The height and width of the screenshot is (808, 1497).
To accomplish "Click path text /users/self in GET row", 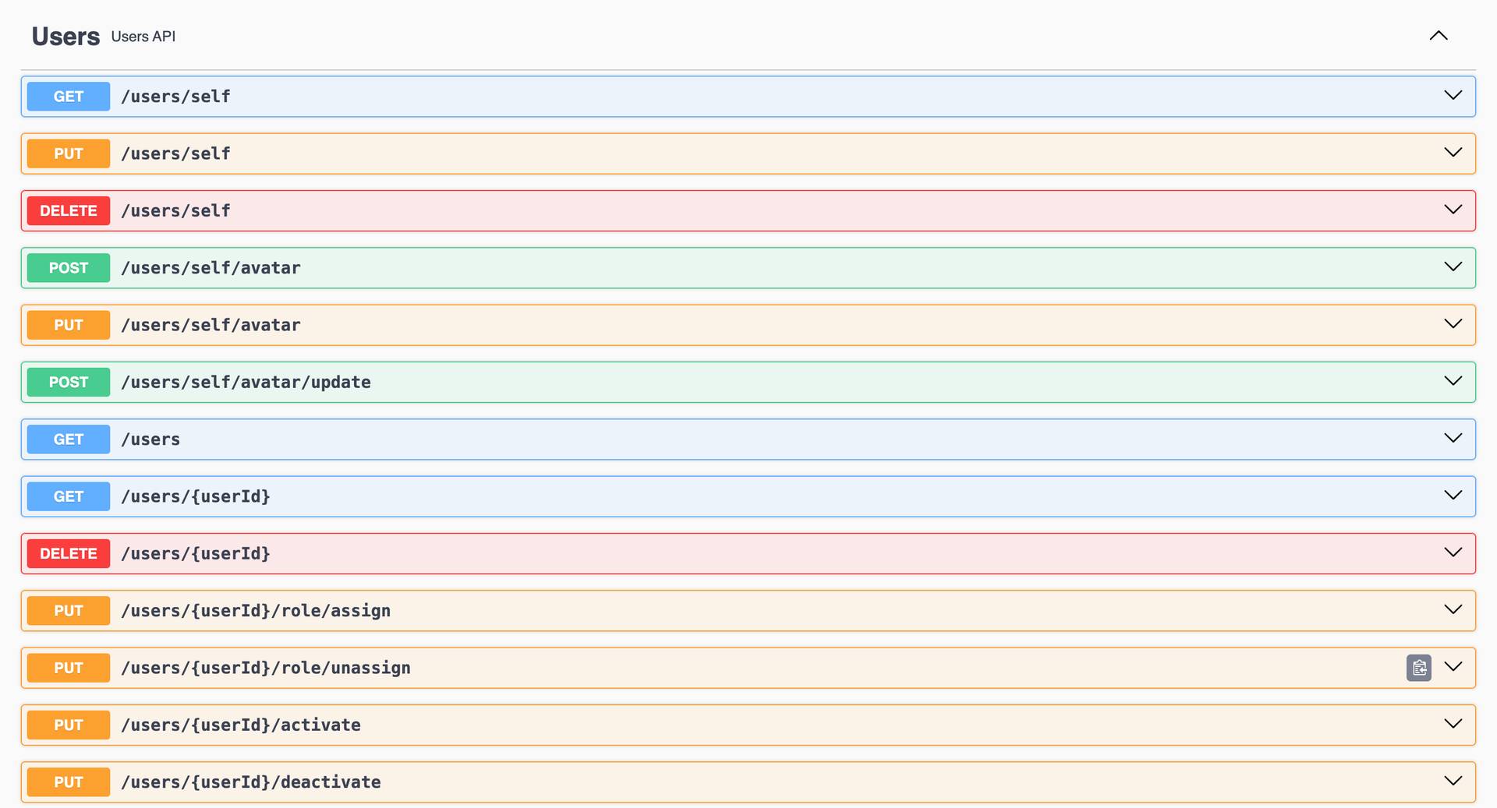I will click(175, 97).
